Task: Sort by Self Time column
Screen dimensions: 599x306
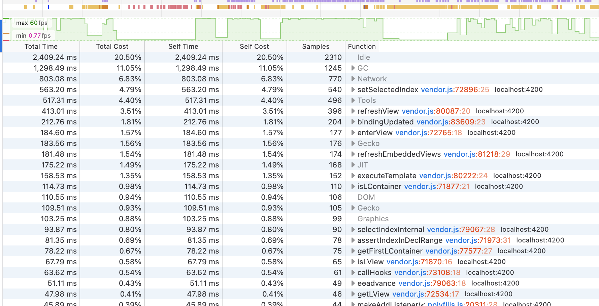Action: 183,46
